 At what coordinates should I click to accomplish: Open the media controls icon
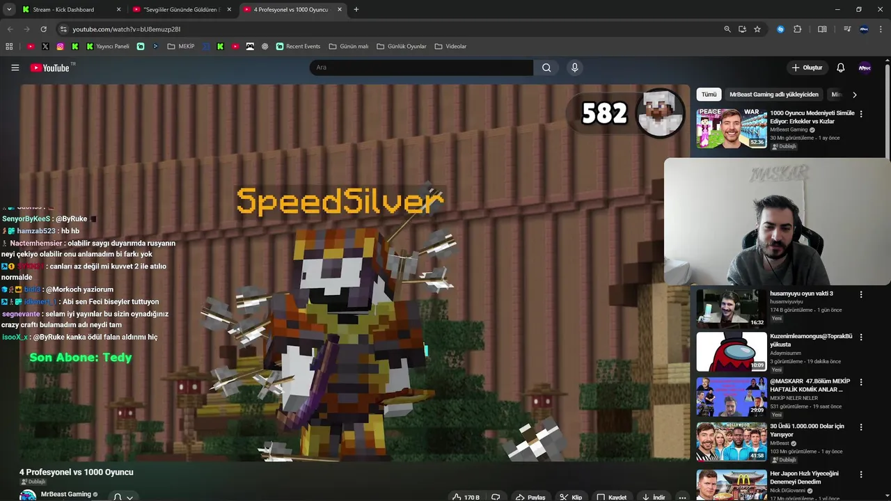[847, 29]
